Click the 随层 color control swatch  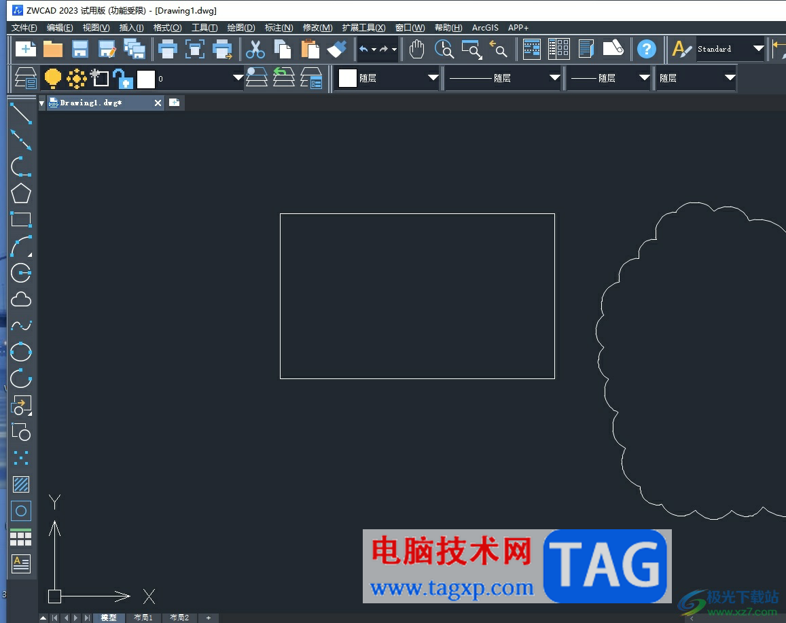(x=347, y=77)
